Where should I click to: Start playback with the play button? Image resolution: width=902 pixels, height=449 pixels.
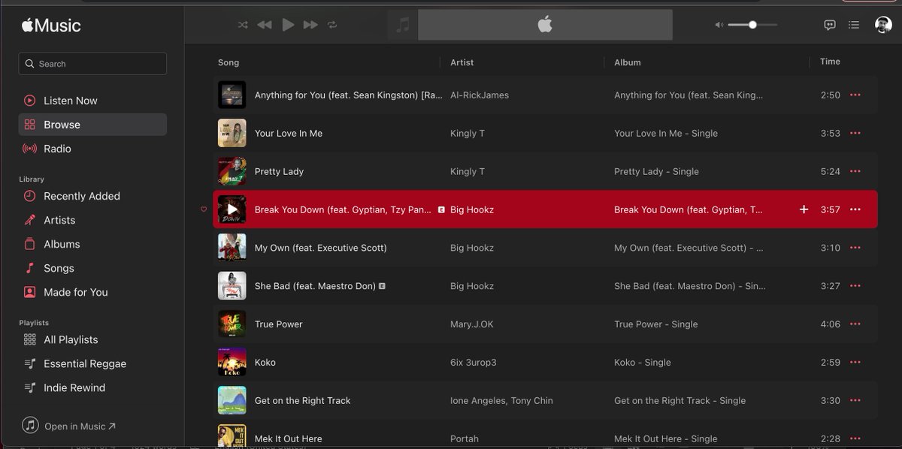pos(288,25)
